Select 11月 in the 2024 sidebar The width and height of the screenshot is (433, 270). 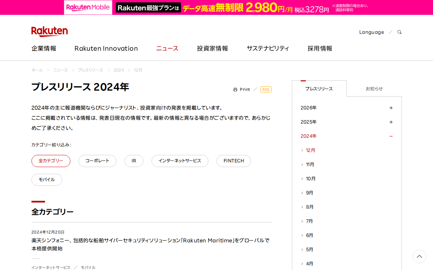(x=310, y=164)
